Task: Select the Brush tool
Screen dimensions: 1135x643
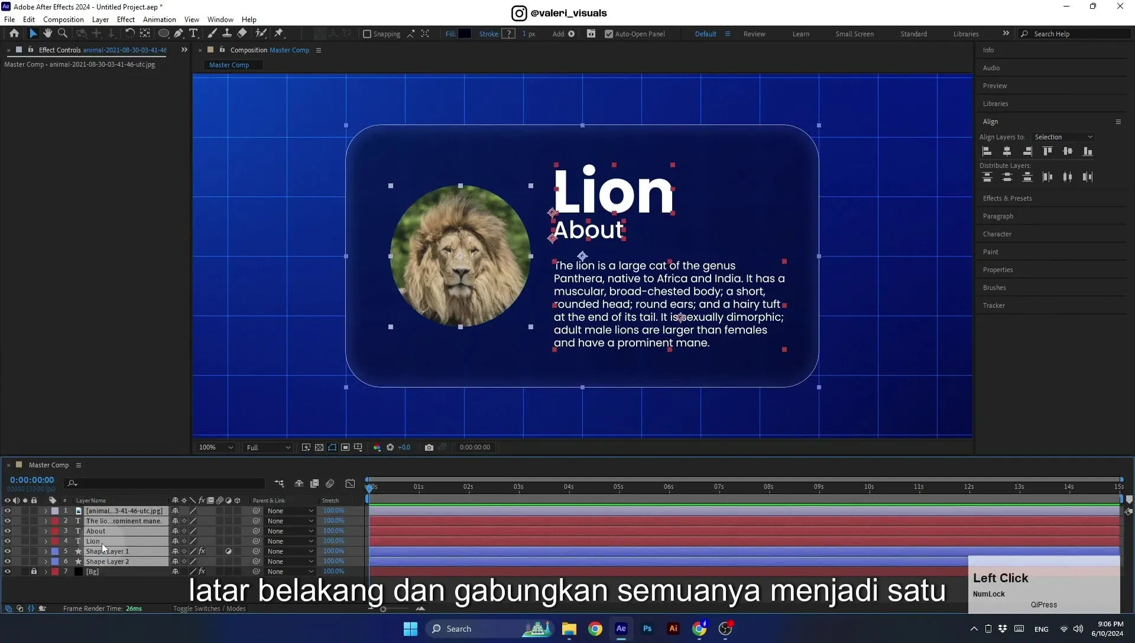Action: (212, 34)
